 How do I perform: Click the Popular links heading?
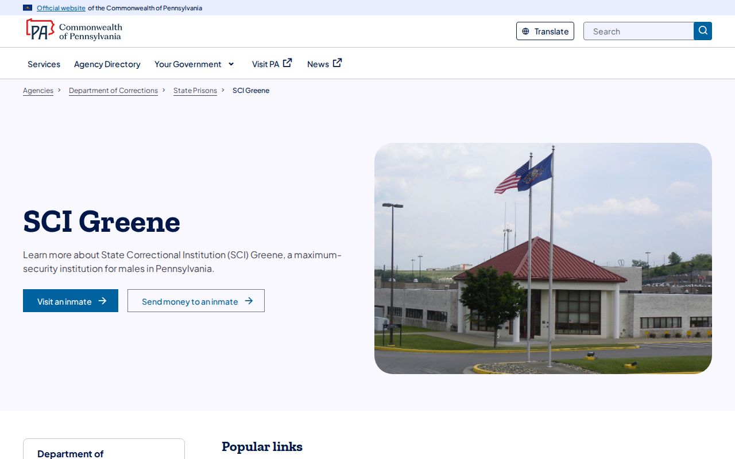click(262, 446)
